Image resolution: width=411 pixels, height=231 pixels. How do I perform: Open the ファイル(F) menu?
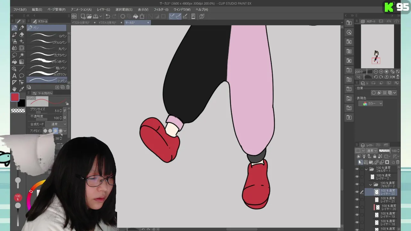20,10
